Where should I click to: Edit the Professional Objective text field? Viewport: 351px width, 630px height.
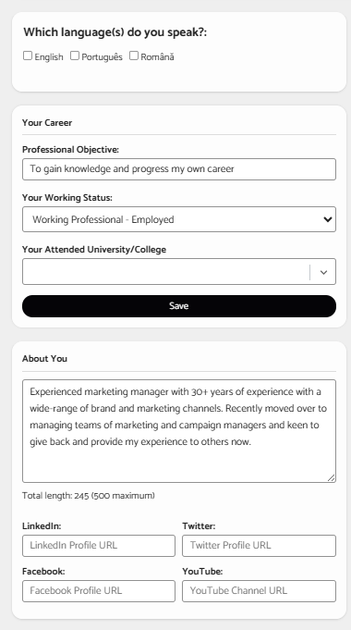[x=179, y=169]
